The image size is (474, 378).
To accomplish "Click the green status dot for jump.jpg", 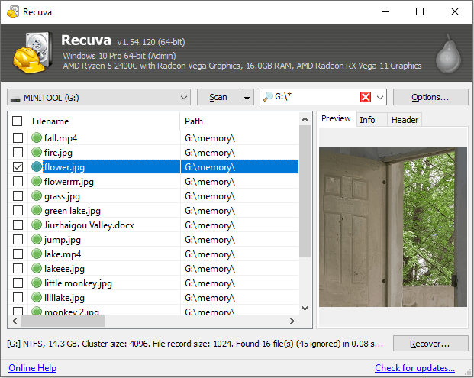I will pos(37,240).
